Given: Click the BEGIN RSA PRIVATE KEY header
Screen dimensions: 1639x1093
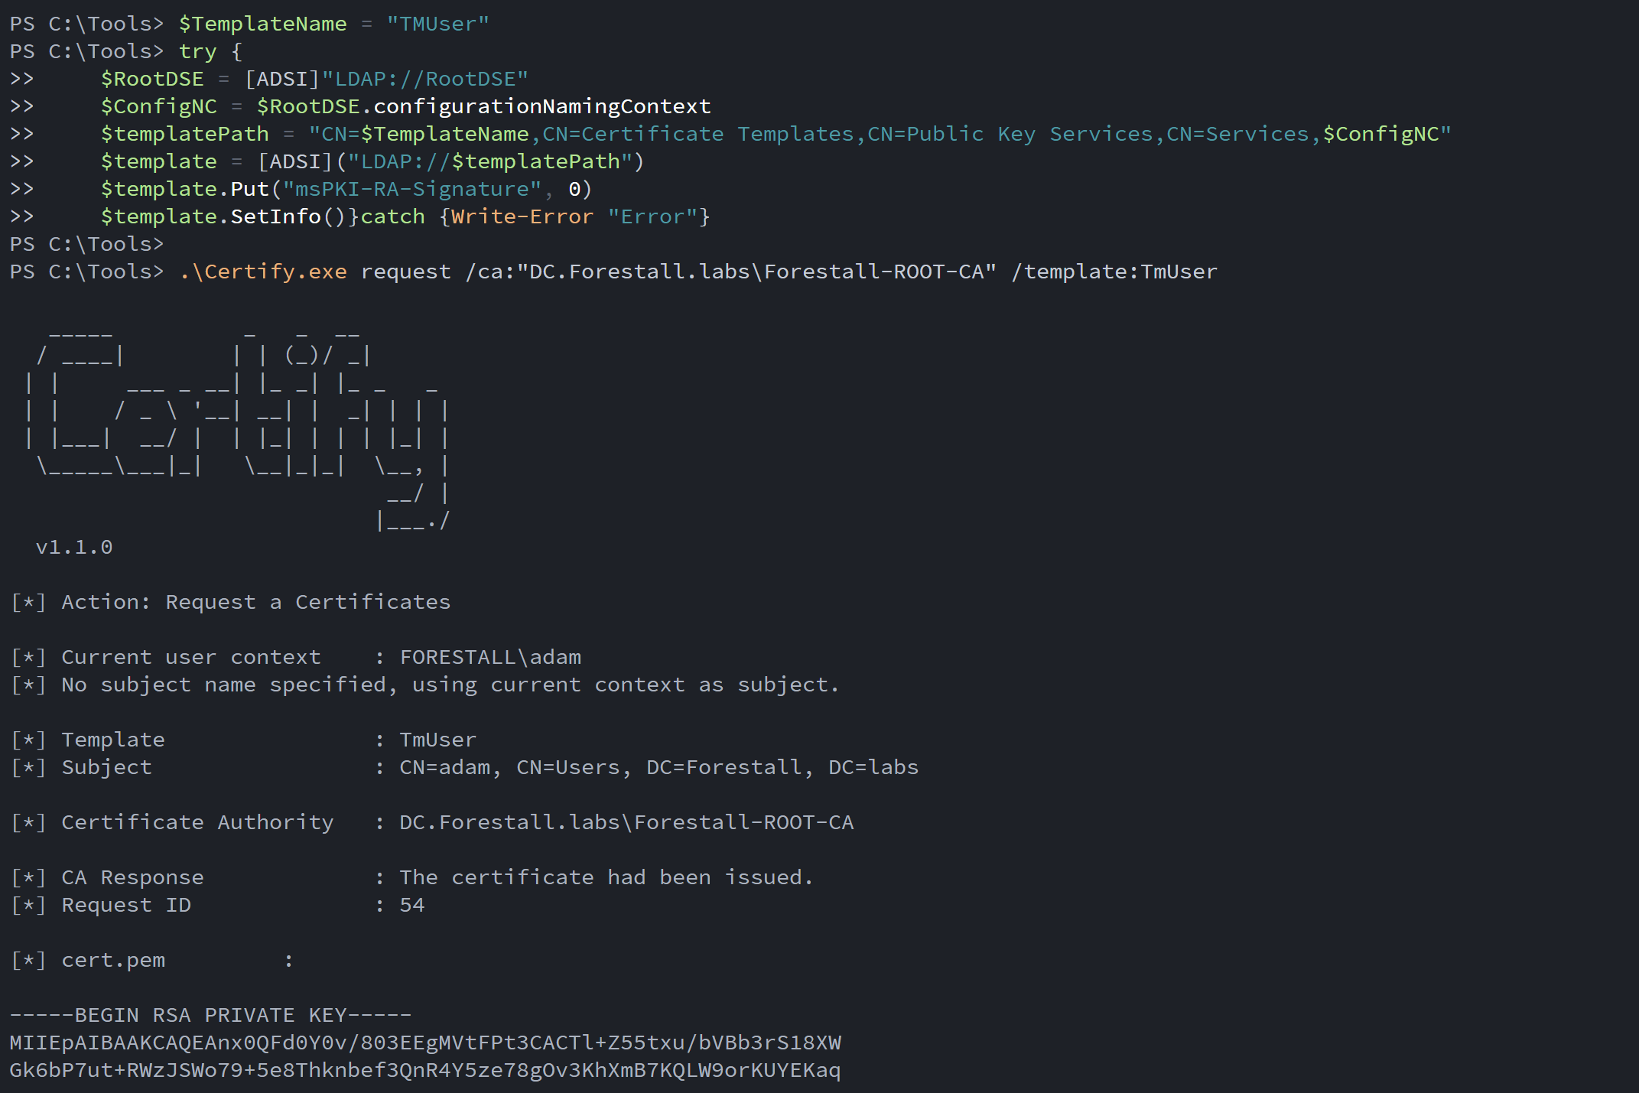Looking at the screenshot, I should [210, 1015].
